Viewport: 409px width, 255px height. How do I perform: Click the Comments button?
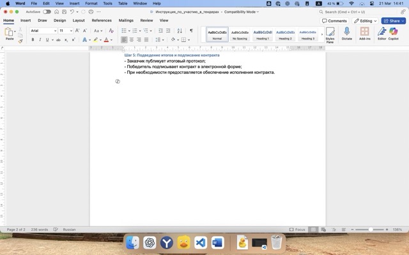click(x=334, y=20)
